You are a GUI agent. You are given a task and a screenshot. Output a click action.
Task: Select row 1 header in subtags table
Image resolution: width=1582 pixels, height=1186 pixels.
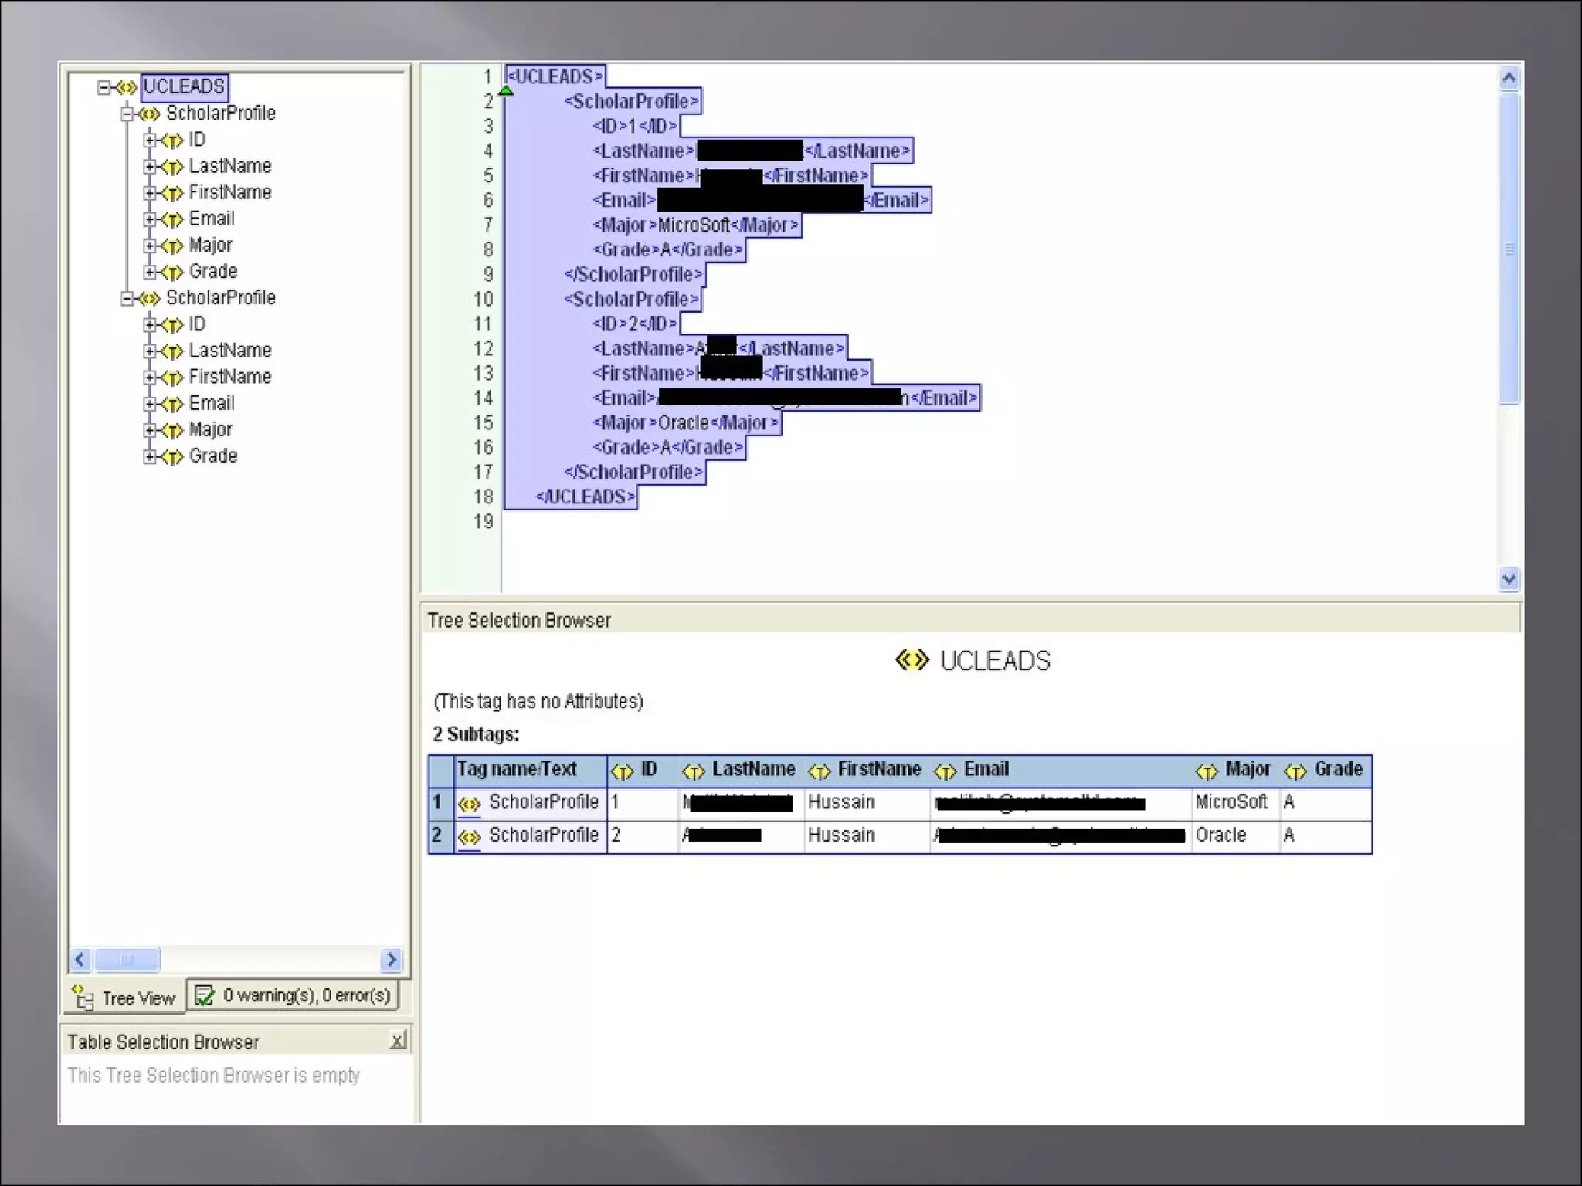coord(438,803)
